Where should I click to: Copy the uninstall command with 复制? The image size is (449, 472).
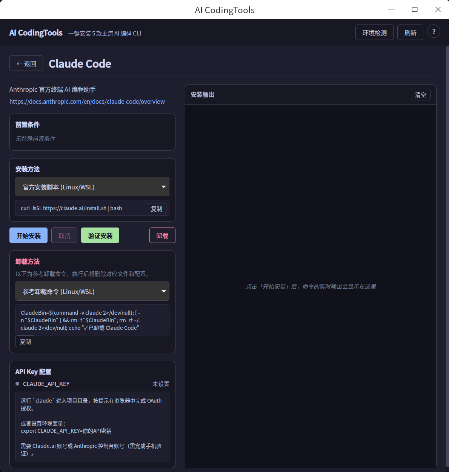click(x=25, y=341)
